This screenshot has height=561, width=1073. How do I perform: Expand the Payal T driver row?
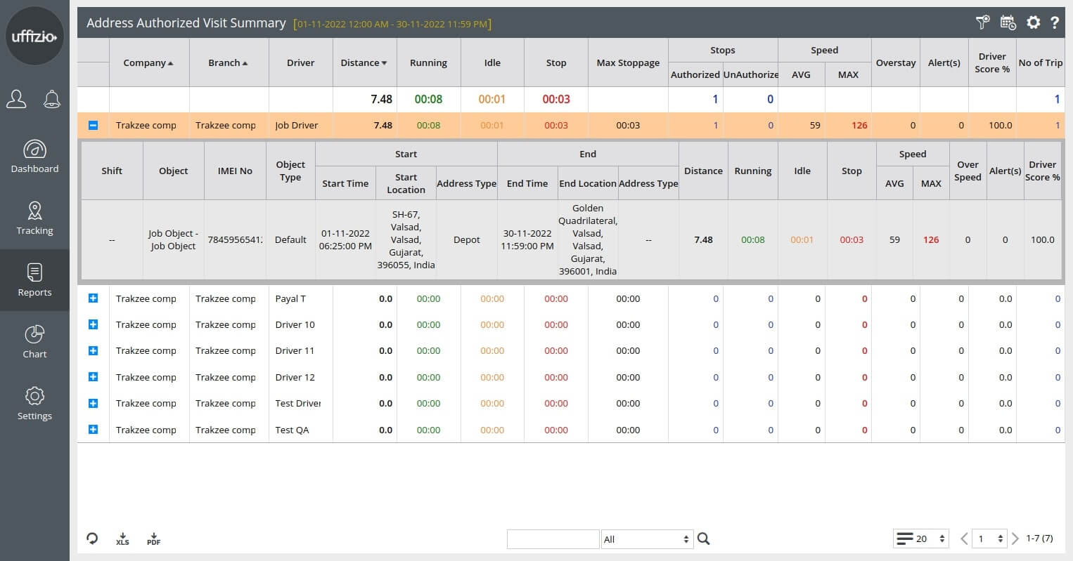coord(93,298)
